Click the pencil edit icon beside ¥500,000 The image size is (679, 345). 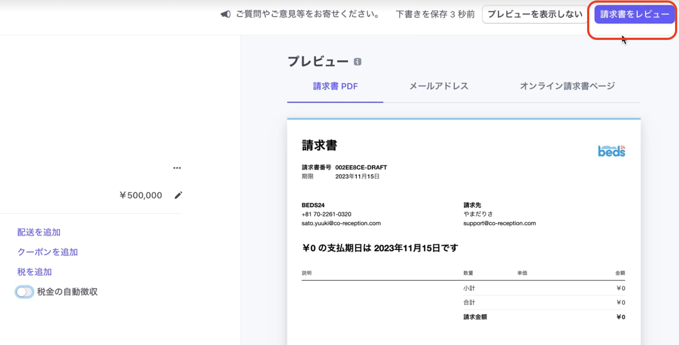click(178, 195)
